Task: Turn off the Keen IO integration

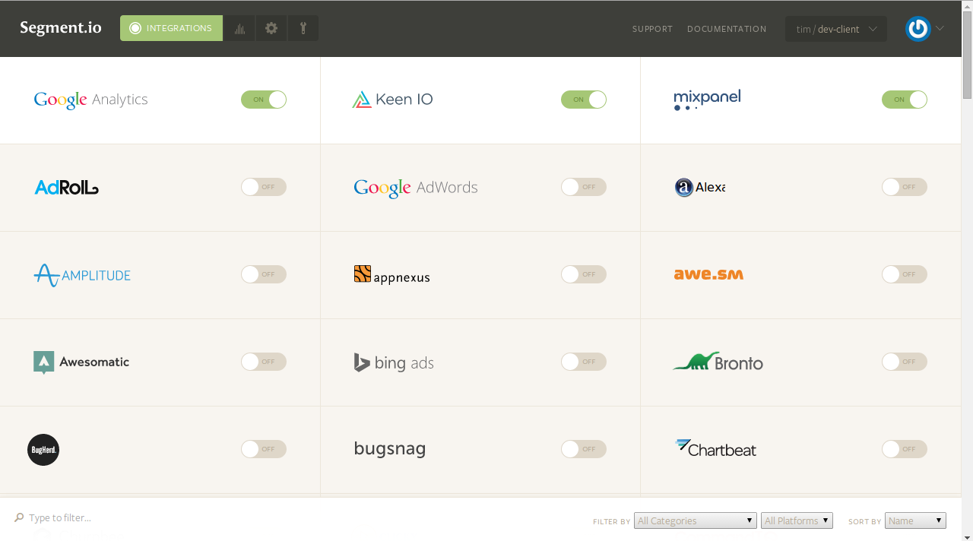Action: (584, 100)
